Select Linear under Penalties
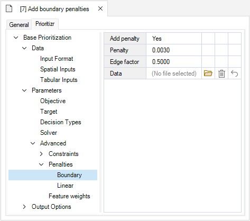This screenshot has height=221, width=250. point(65,186)
